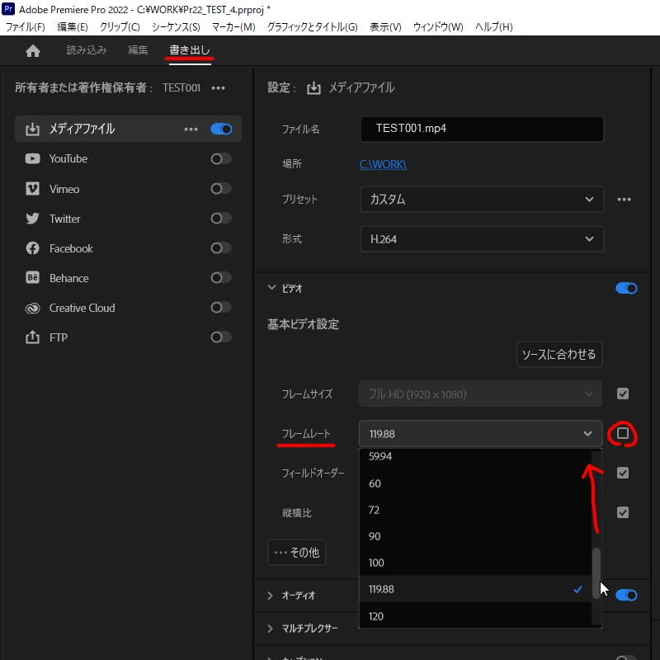
Task: Switch to the 編集 workspace tab
Action: (138, 50)
